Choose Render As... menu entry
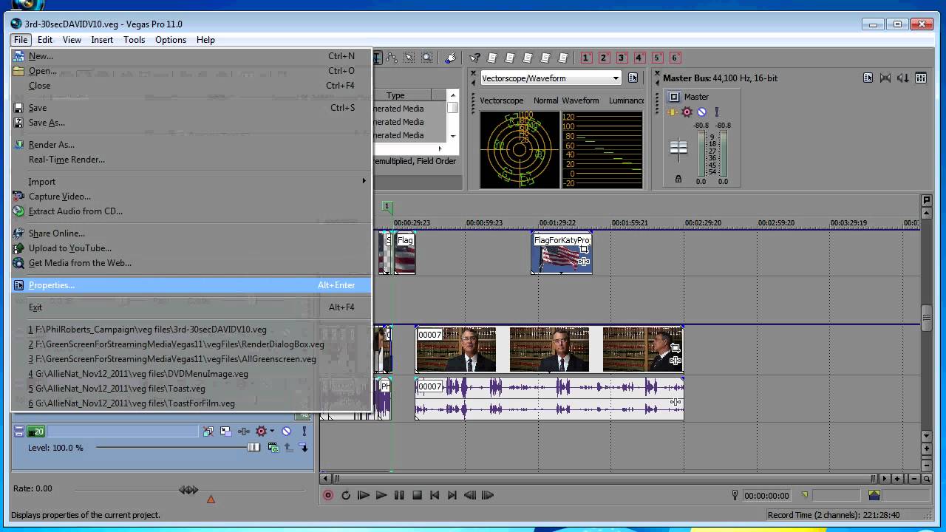Screen dimensions: 946x532 coord(191,145)
